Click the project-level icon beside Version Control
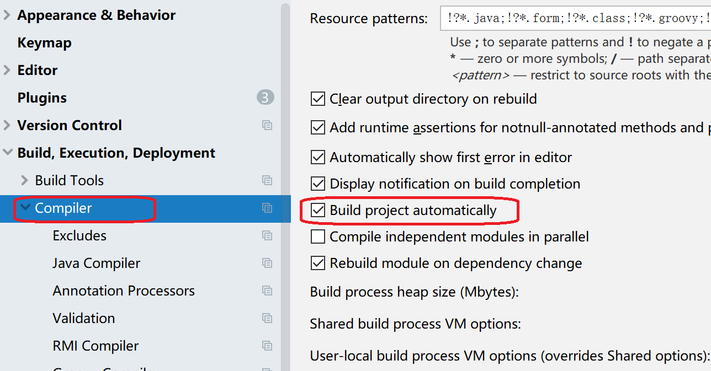 click(267, 125)
